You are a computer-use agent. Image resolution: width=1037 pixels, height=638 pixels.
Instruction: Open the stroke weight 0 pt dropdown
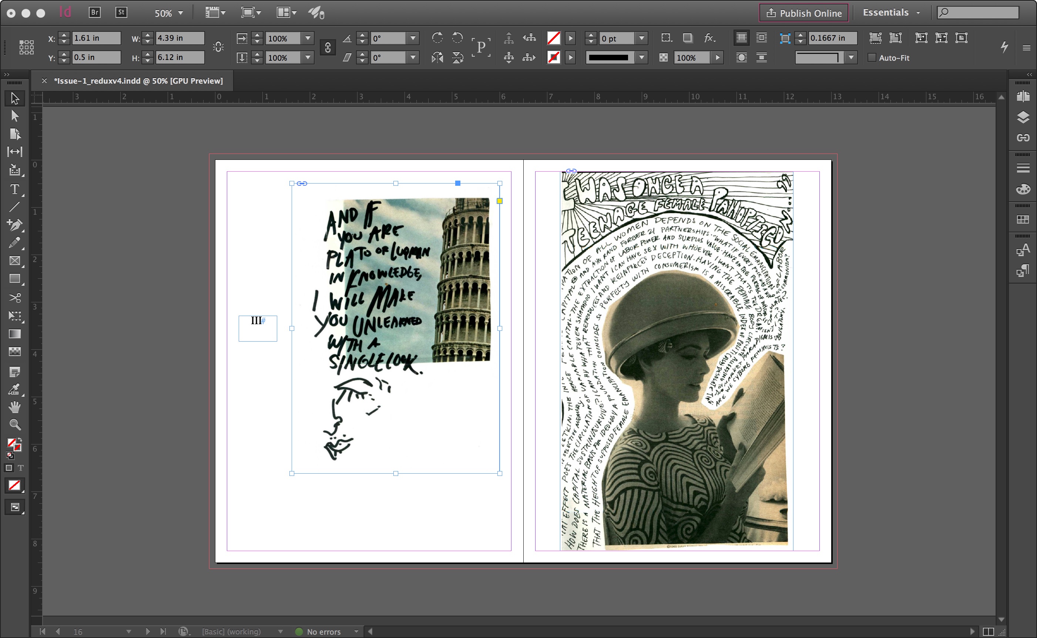click(641, 38)
